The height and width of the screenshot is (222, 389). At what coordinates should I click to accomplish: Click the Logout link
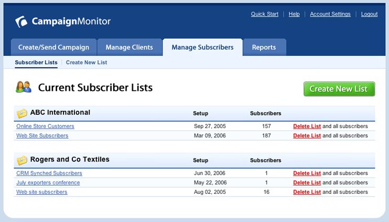(x=369, y=14)
